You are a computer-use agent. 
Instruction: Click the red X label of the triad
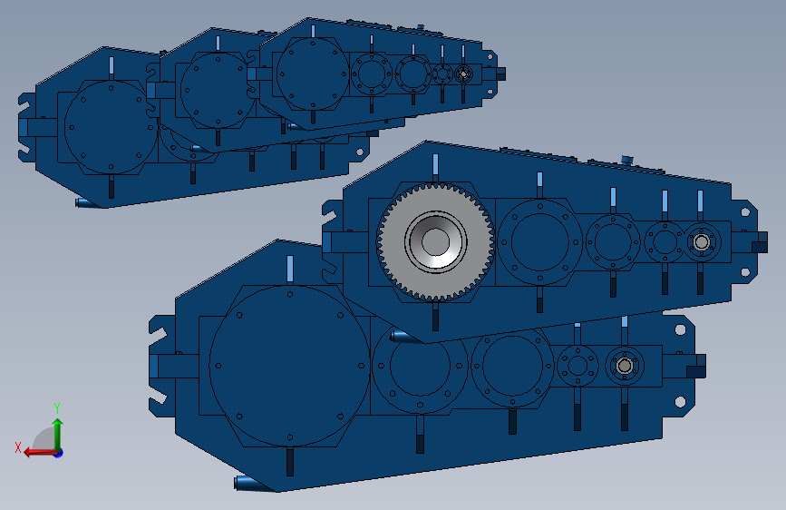click(x=18, y=447)
